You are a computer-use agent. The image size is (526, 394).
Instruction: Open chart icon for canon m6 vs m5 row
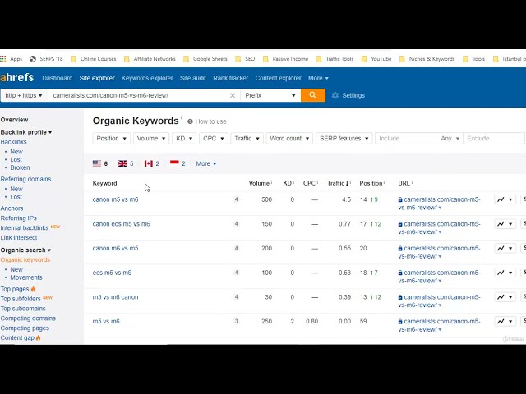point(501,248)
